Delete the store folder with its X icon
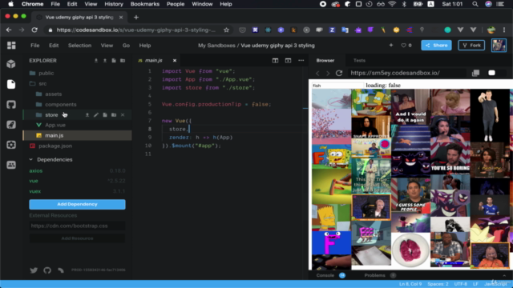 123,115
